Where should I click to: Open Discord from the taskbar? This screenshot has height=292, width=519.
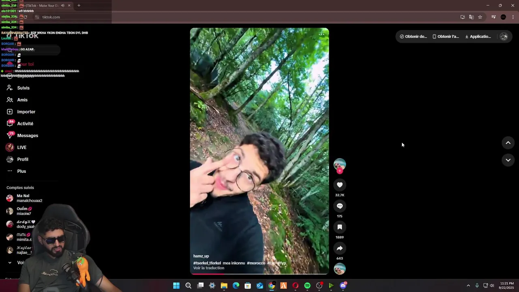point(343,286)
